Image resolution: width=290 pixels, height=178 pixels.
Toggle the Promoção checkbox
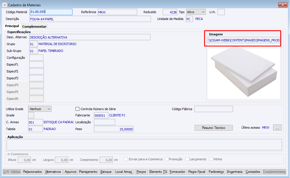coord(167,159)
